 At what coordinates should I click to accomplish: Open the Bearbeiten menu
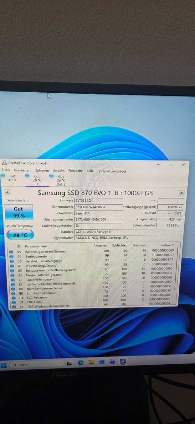point(22,171)
